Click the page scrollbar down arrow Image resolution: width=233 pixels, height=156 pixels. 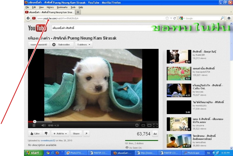coord(231,148)
